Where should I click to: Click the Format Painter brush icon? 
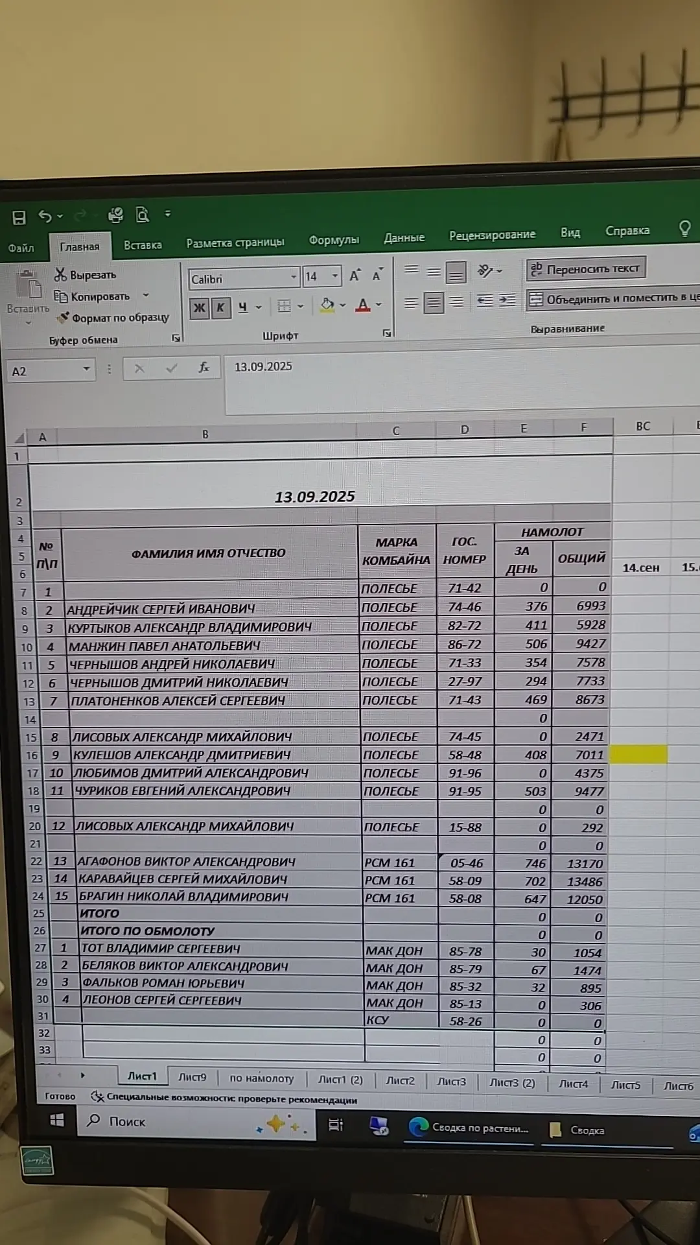[62, 318]
